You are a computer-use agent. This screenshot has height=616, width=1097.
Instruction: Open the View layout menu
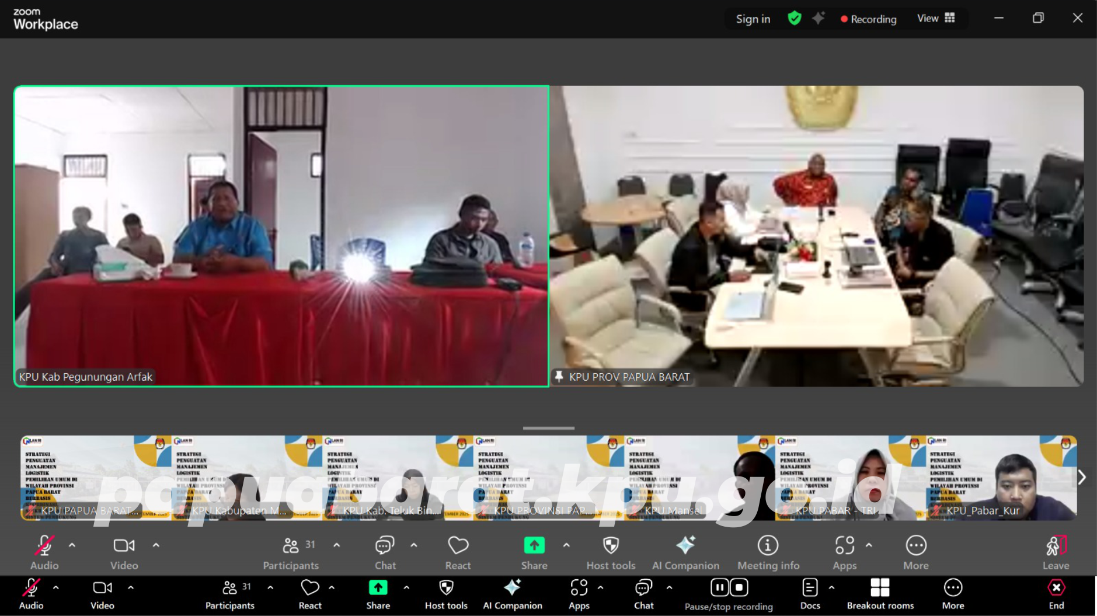936,19
